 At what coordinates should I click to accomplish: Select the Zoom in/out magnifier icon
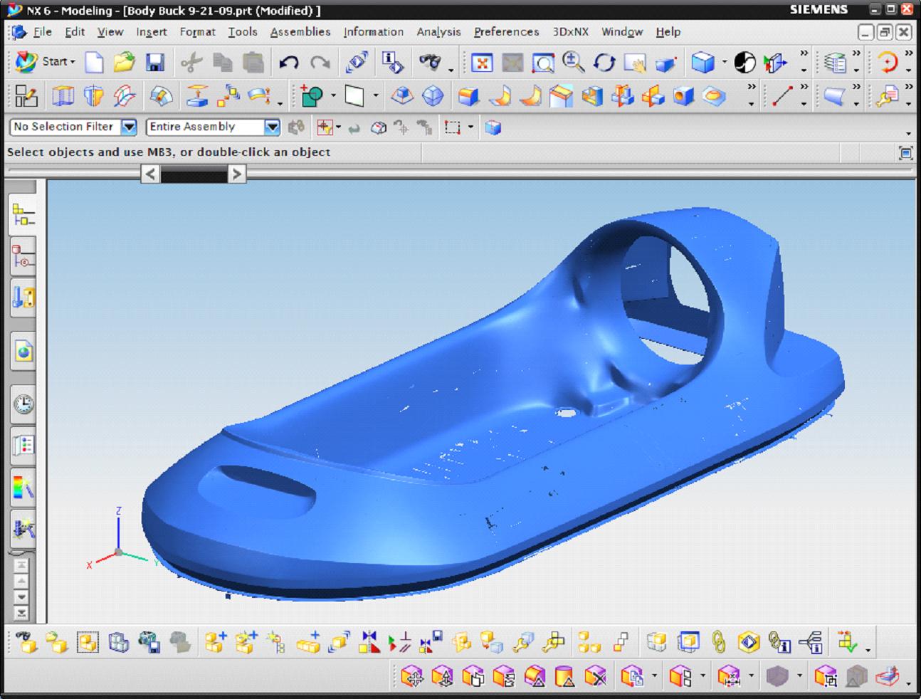[574, 63]
